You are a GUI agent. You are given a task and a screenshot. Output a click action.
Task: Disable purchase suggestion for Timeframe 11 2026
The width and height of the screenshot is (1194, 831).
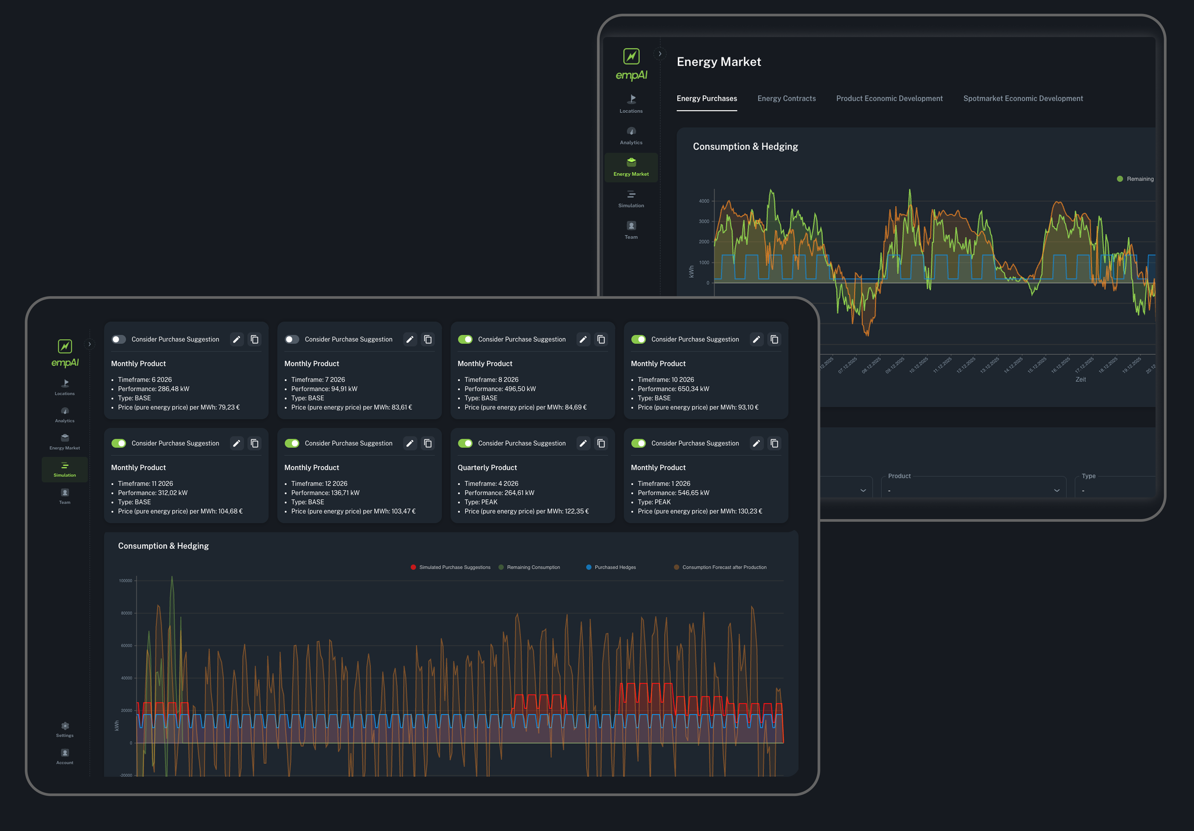(119, 444)
